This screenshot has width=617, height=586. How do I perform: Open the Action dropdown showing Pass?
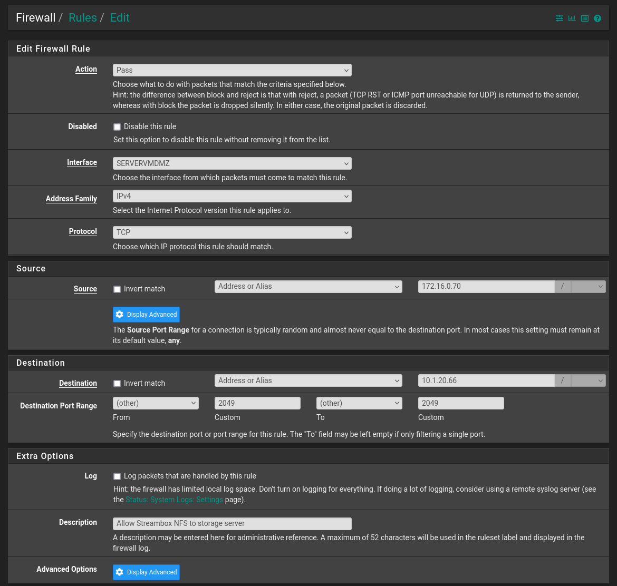point(232,70)
